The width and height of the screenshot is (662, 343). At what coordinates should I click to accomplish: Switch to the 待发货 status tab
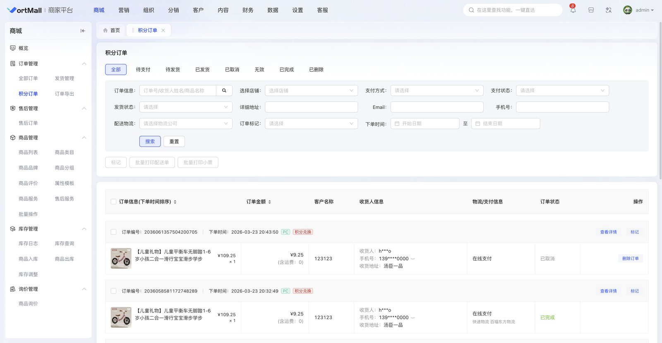173,70
